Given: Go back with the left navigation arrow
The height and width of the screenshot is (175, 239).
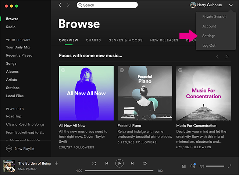Looking at the screenshot, I should coord(60,5).
